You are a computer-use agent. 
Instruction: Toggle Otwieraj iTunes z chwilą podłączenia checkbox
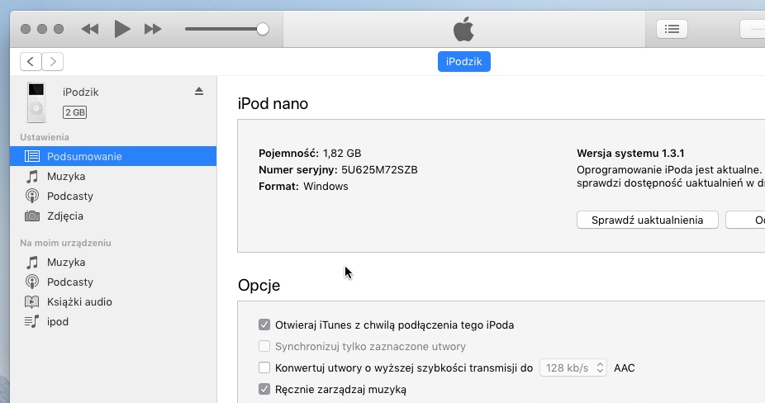(x=264, y=325)
